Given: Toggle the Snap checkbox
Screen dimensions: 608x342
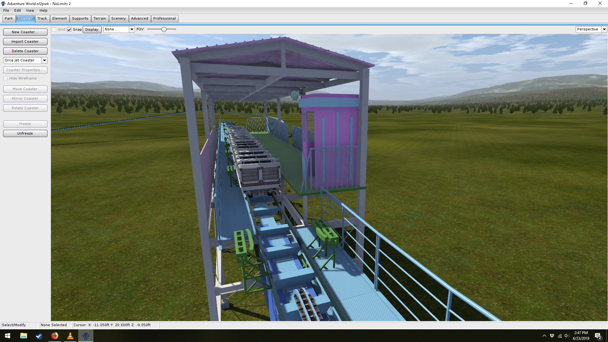Looking at the screenshot, I should (69, 29).
